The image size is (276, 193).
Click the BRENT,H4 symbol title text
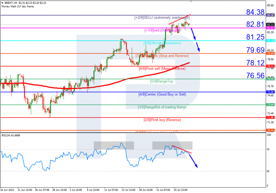11,3
